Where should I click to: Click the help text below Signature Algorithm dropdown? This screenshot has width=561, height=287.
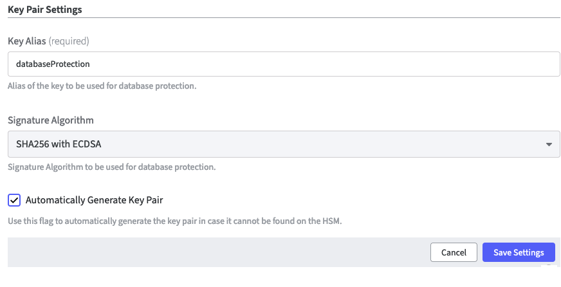click(x=111, y=167)
